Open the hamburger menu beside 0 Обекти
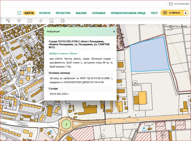 point(165,13)
